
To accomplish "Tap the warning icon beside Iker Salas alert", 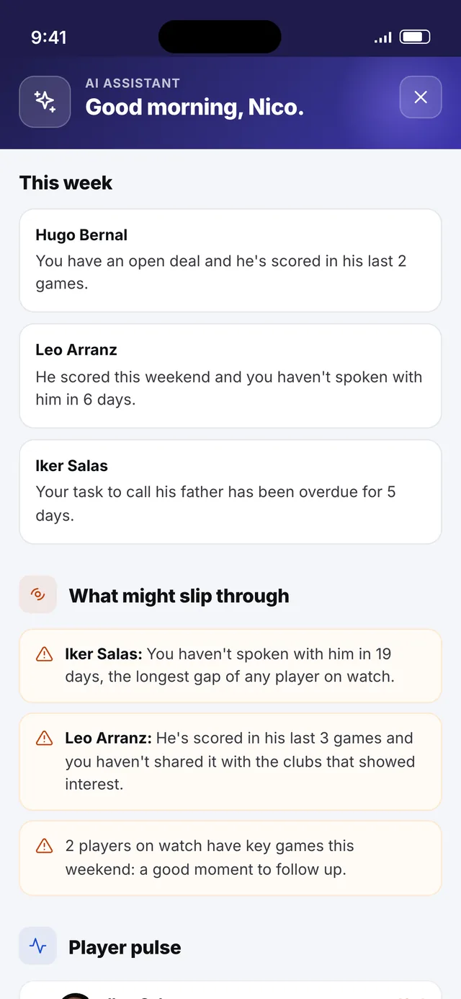I will 44,654.
